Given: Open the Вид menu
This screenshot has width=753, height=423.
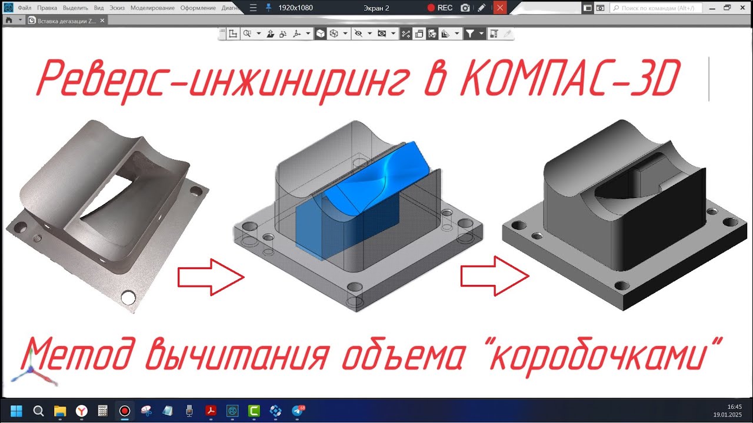Looking at the screenshot, I should (x=99, y=8).
